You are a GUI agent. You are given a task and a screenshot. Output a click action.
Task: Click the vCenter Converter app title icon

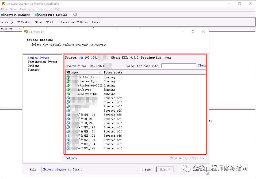click(x=3, y=3)
